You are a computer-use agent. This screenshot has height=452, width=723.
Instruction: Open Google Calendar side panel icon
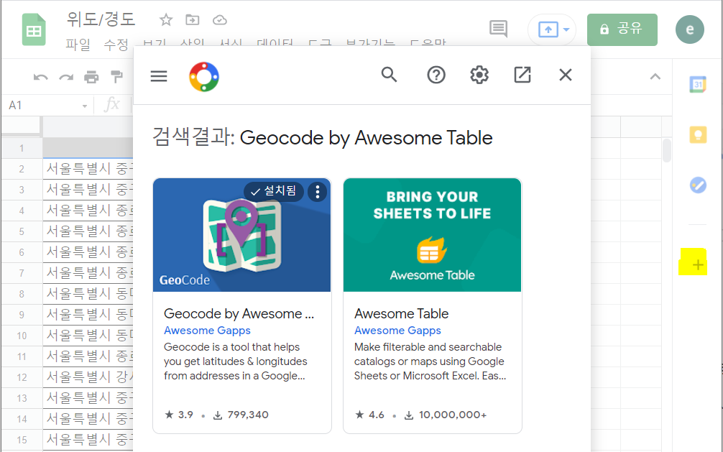(698, 84)
